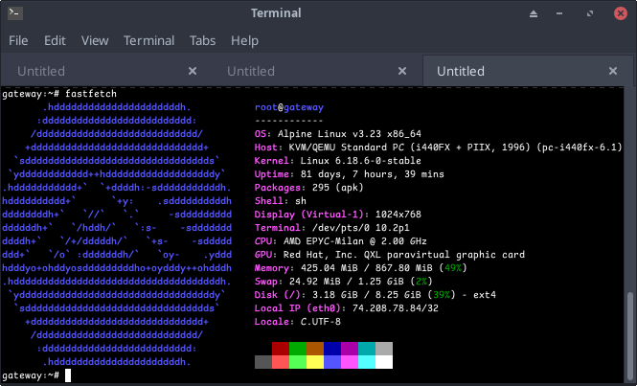Image resolution: width=637 pixels, height=386 pixels.
Task: Click memory usage '425.04 MiB / 867.80 MiB'
Action: (367, 268)
